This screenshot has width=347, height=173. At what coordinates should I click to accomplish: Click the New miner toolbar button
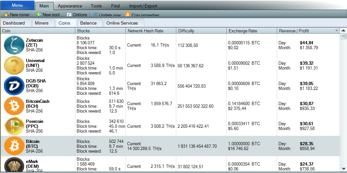18,15
